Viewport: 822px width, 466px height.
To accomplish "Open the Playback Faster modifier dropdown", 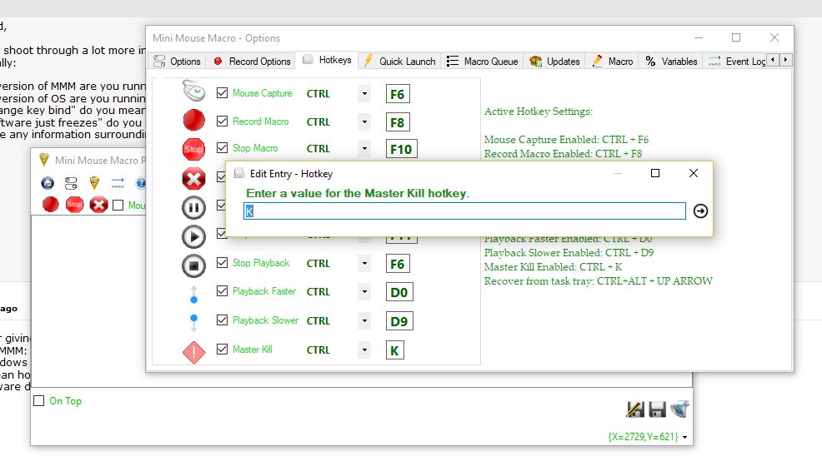I will point(364,292).
